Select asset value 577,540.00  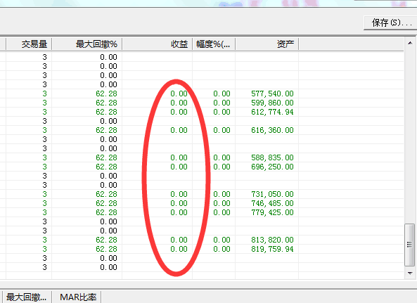(x=272, y=94)
